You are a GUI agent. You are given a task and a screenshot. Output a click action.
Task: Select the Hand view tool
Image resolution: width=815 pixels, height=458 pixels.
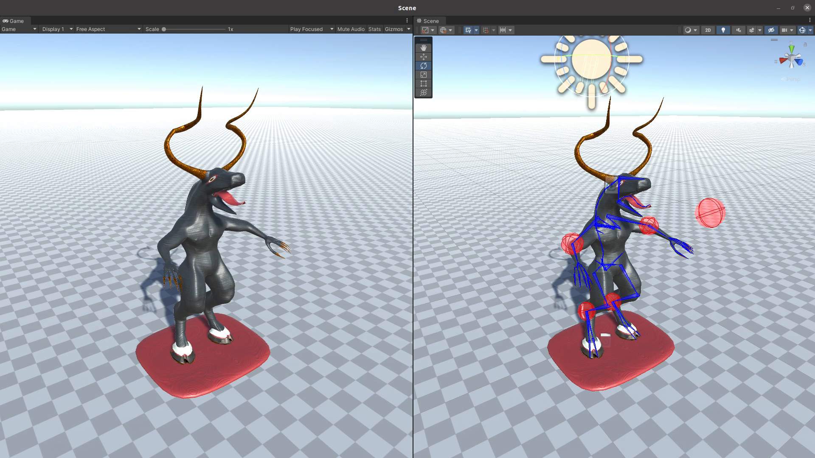point(423,48)
